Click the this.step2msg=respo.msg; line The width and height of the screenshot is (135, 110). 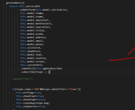click(x=33, y=103)
